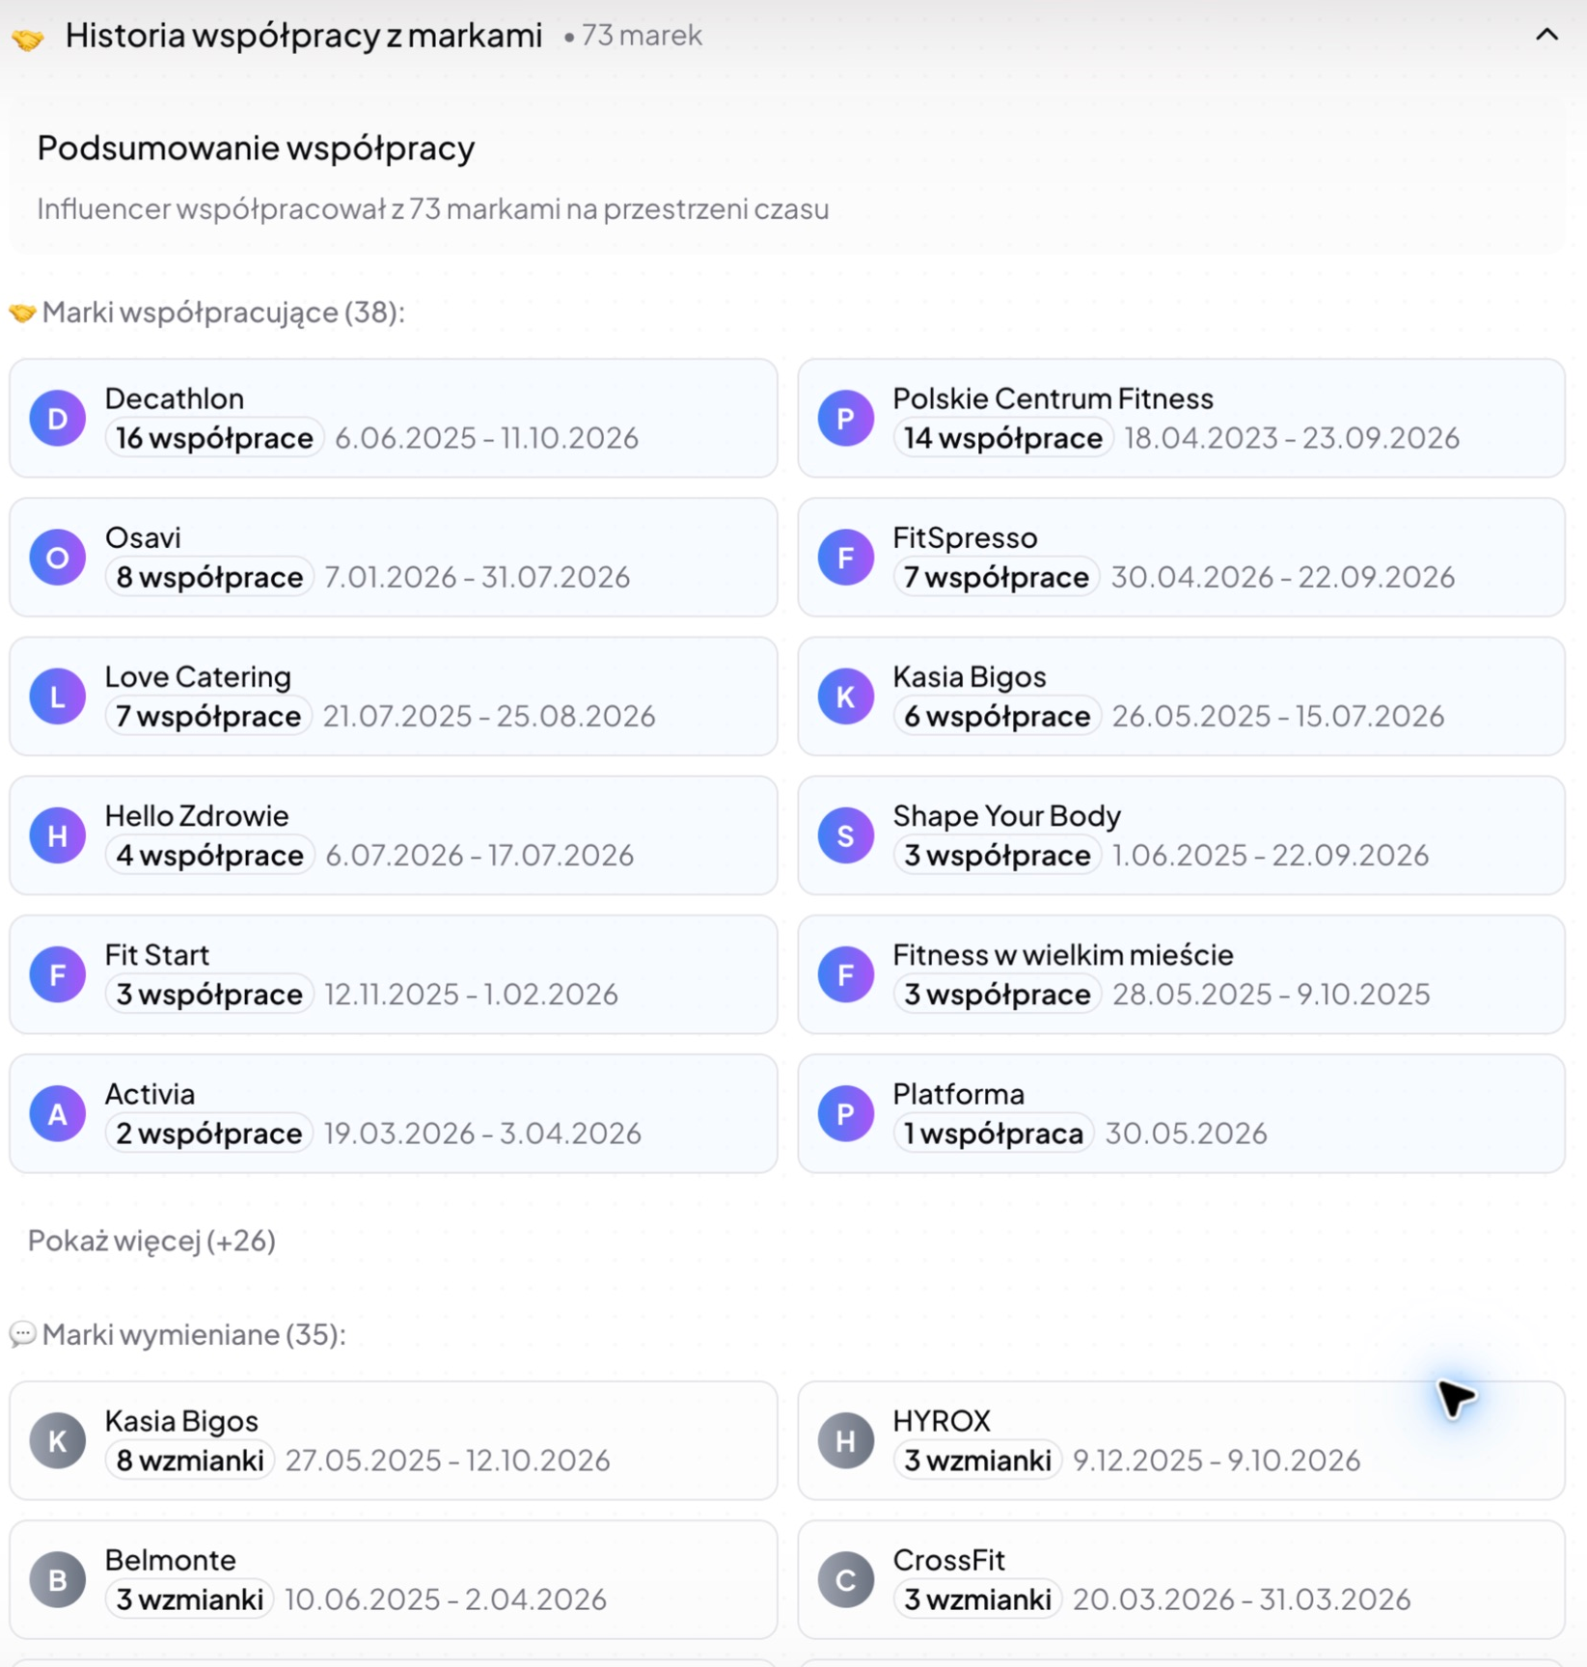This screenshot has height=1667, width=1587.
Task: Click the '8 wzmianki' badge for Kasia Bigos
Action: coord(190,1460)
